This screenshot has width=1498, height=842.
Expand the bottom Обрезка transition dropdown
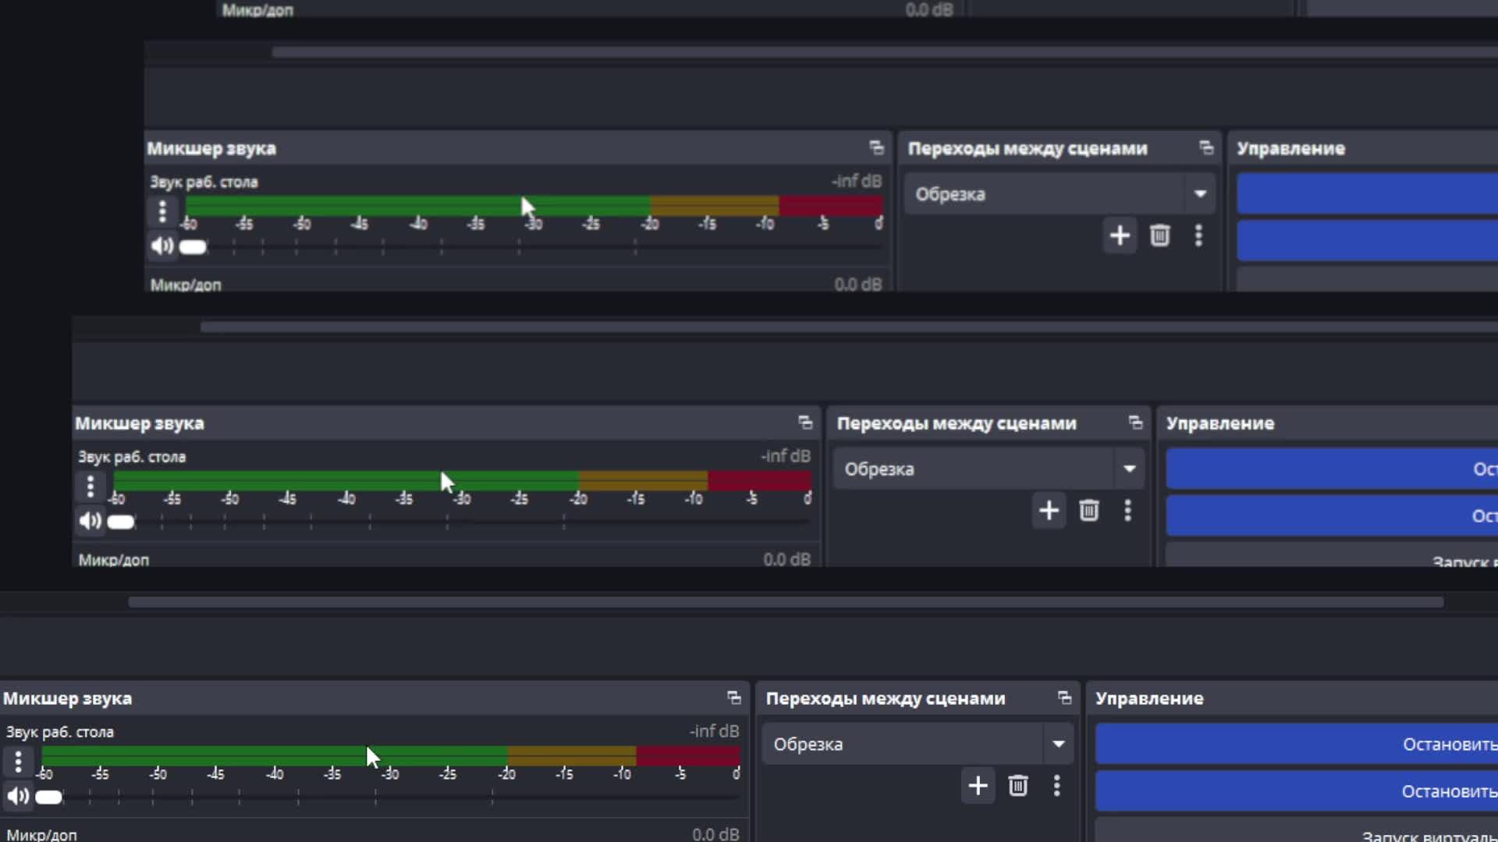click(1058, 744)
